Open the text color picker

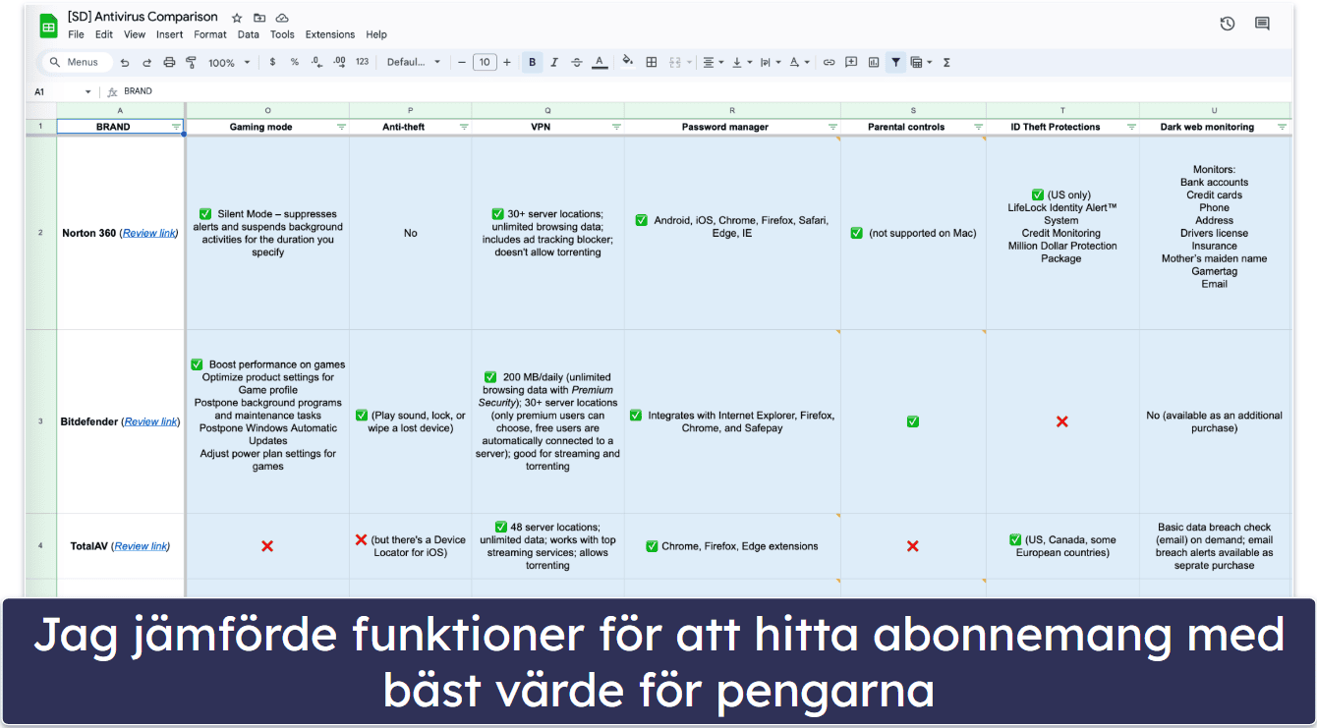[x=600, y=62]
